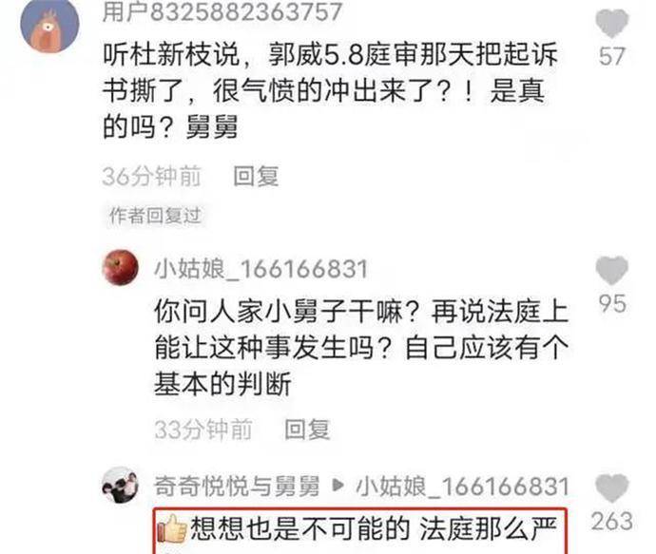
Task: Select the reply text 你问人家小舅子干嘛
Action: tap(361, 348)
